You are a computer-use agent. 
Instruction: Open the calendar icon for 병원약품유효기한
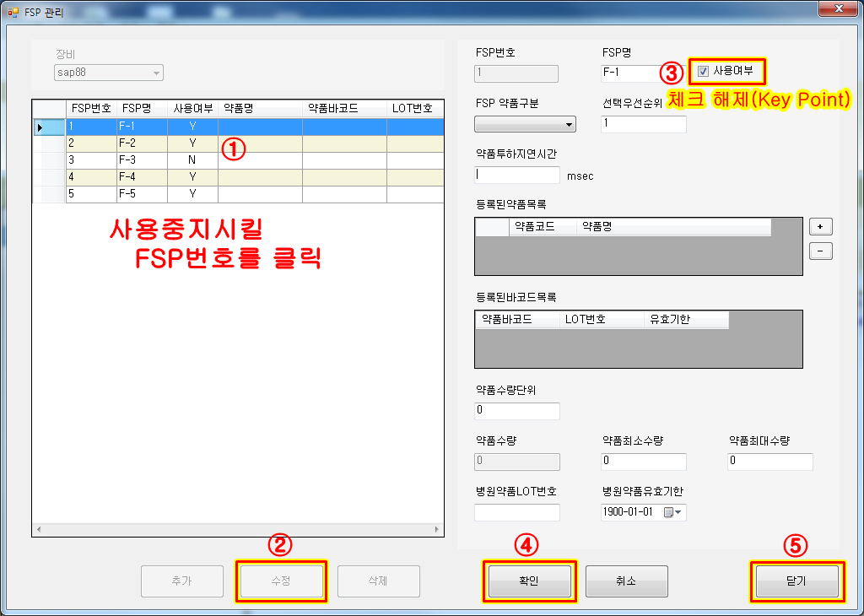coord(668,512)
